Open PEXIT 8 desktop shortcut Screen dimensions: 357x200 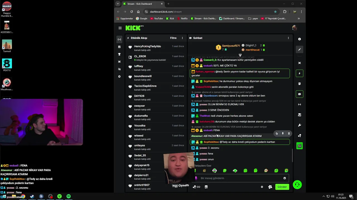tap(7, 65)
